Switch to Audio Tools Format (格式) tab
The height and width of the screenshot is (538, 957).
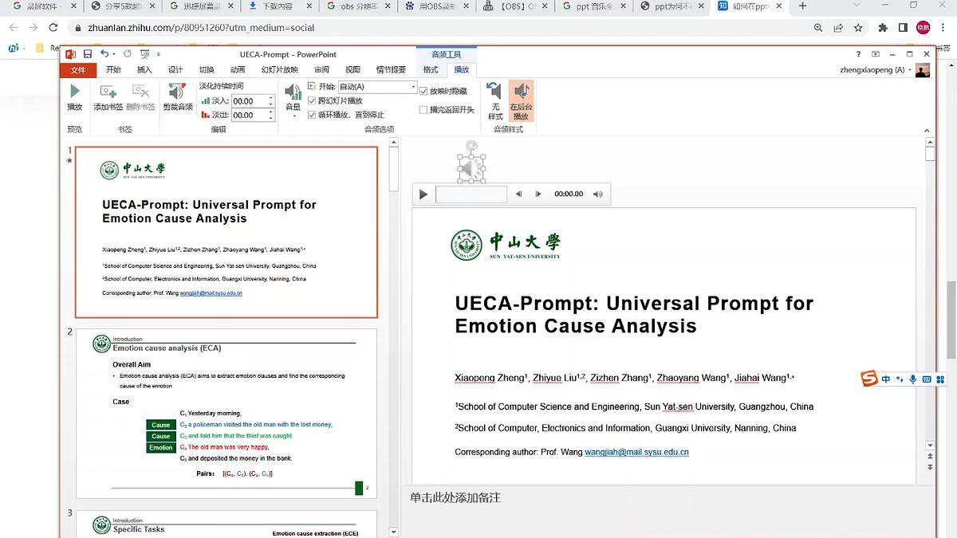431,70
